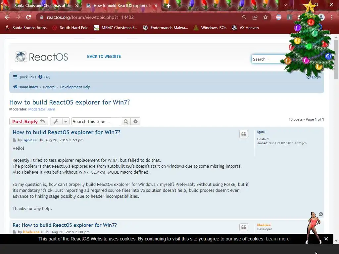The image size is (339, 254).
Task: Quote hbelusca's reply
Action: tap(244, 227)
